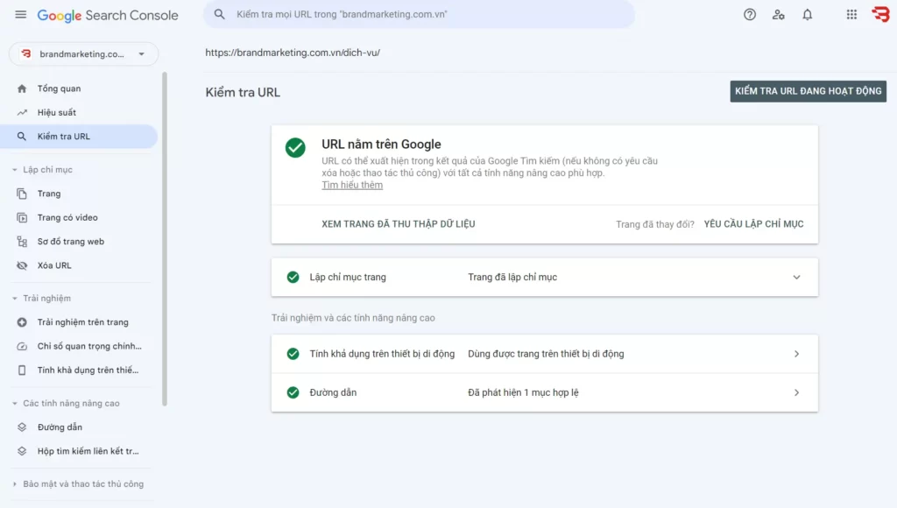Open the notifications bell
Image resolution: width=897 pixels, height=508 pixels.
(x=808, y=15)
